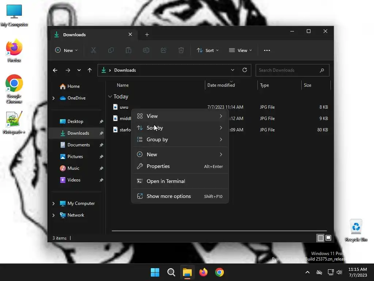Click the Share icon in toolbar
Screen dimensions: 374x281
(164, 50)
